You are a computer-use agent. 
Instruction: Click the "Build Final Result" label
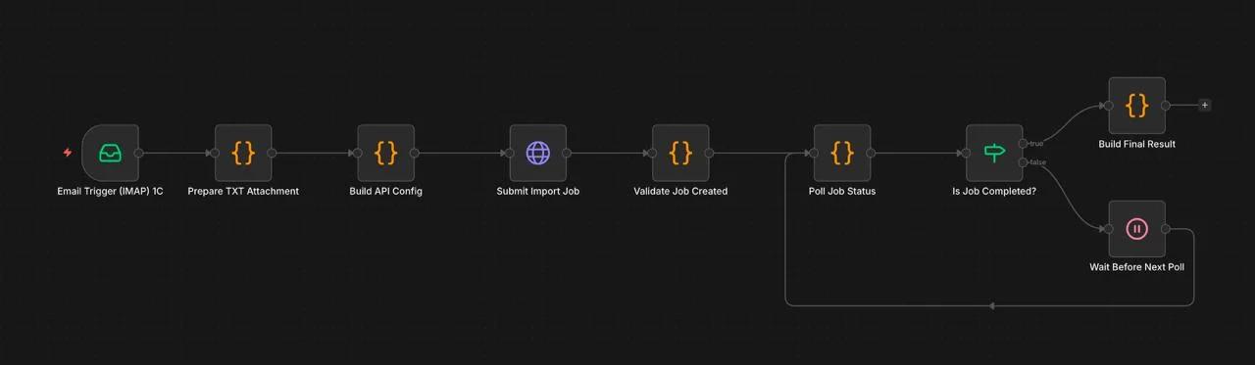[x=1137, y=144]
